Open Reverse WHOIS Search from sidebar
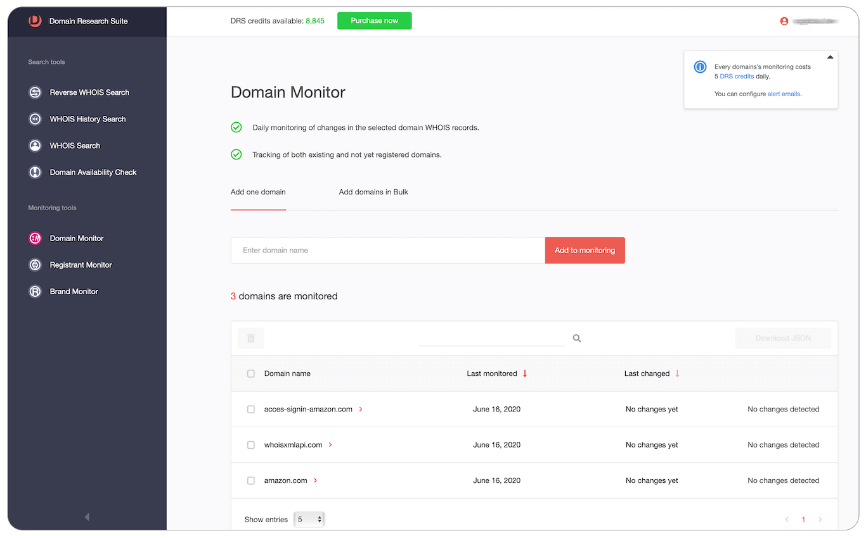Screen dimensions: 866x538 (89, 92)
